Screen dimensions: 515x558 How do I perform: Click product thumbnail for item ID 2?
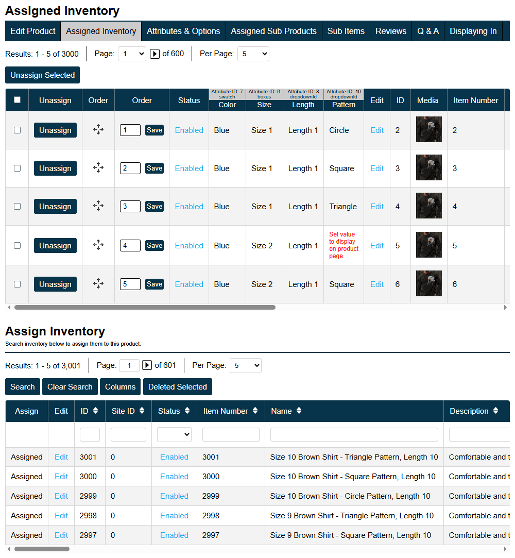[x=428, y=129]
